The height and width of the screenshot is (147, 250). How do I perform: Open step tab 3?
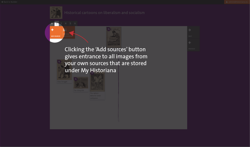[x=61, y=23]
